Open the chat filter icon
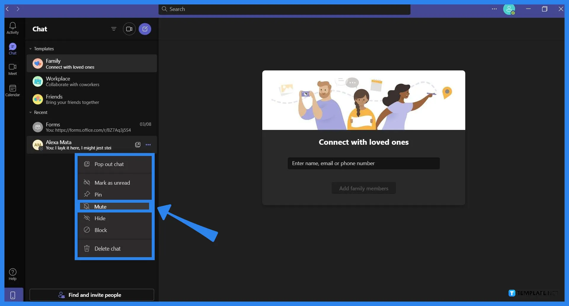 pos(114,29)
